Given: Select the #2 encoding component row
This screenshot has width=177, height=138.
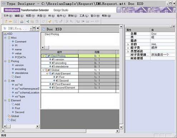Looking at the screenshot, I should 59,63.
